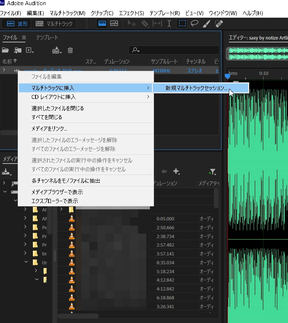This screenshot has width=288, height=323.
Task: Open the テンプレート(R) menu
Action: click(x=165, y=13)
